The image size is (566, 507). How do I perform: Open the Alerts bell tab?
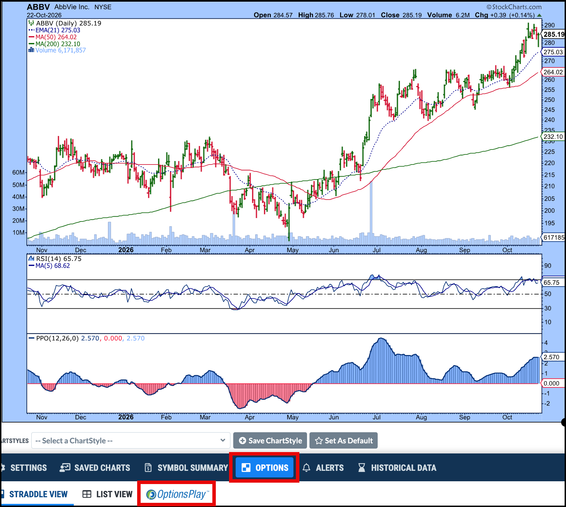click(x=323, y=468)
